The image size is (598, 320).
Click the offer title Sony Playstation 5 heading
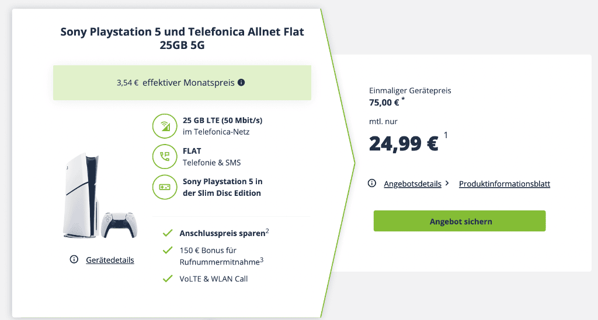(182, 38)
